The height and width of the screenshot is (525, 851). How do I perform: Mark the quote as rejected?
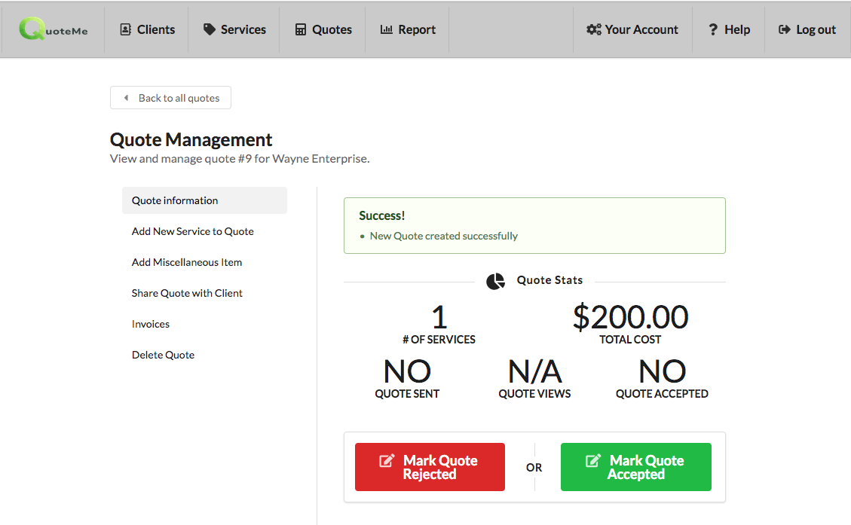pyautogui.click(x=430, y=467)
